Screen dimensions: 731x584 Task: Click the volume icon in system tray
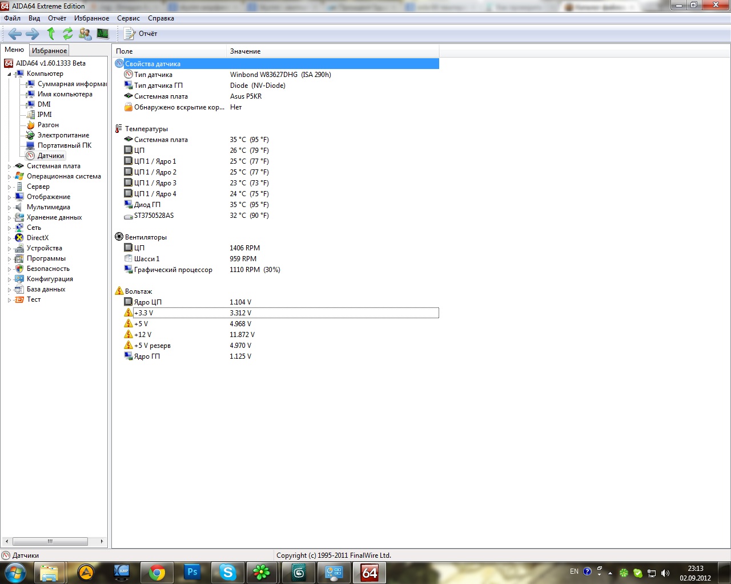665,573
